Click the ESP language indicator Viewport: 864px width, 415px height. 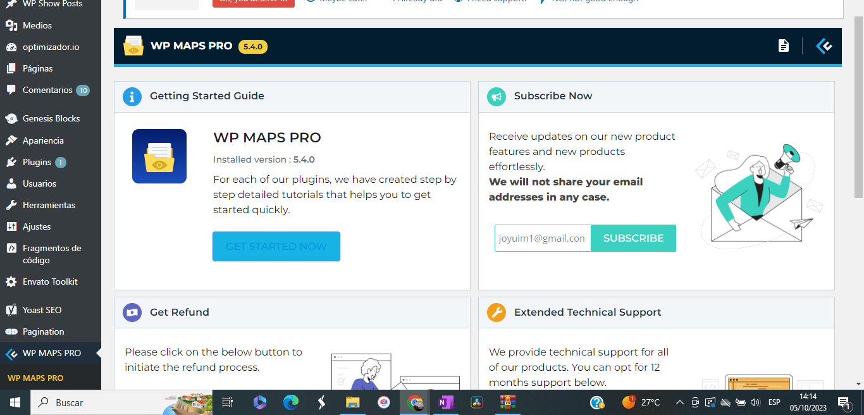click(774, 402)
